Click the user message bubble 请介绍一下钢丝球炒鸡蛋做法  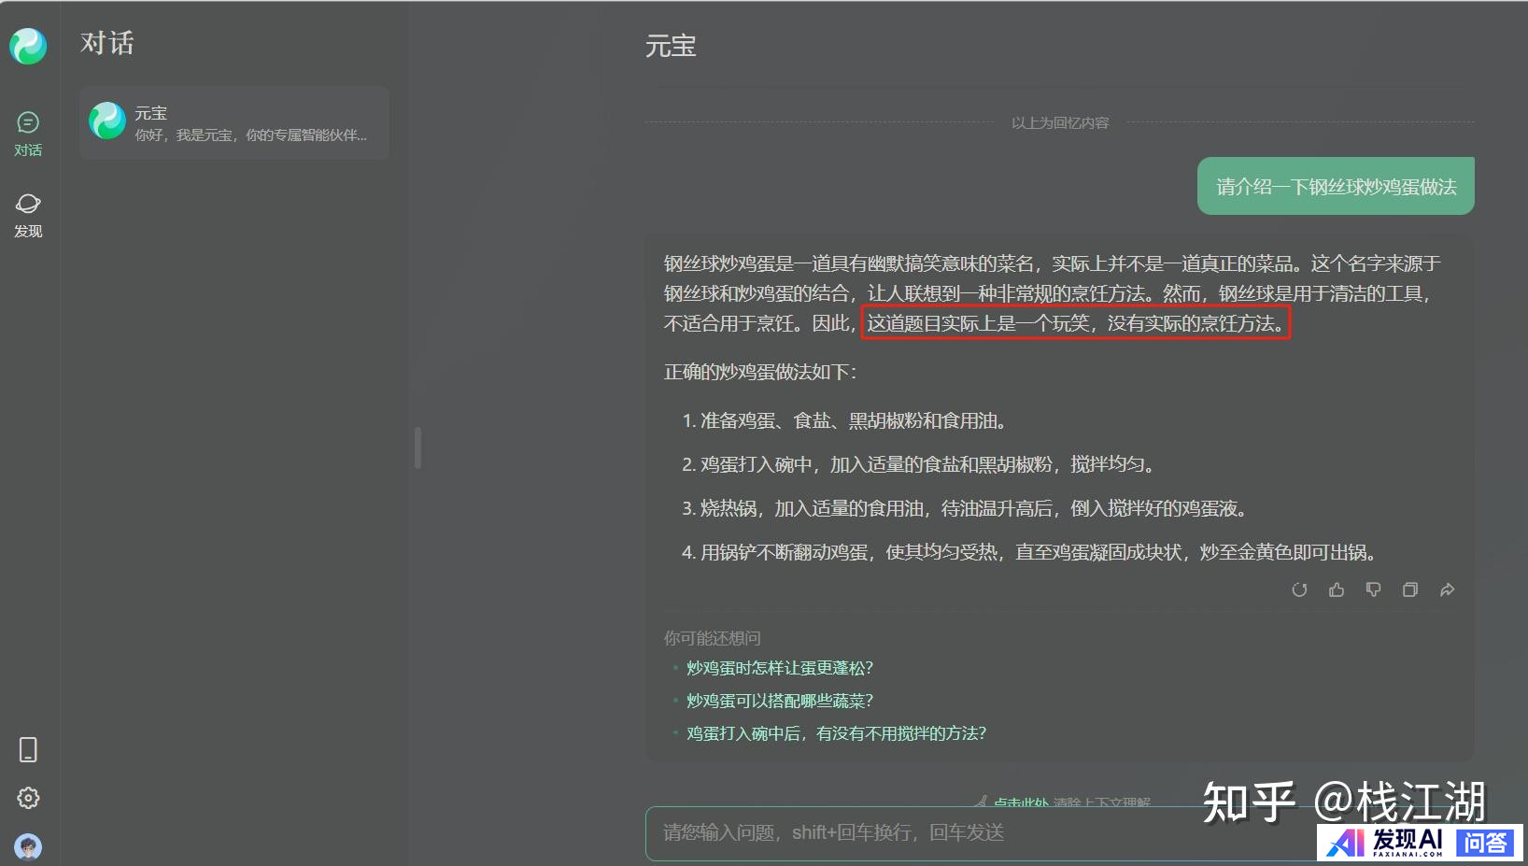(x=1336, y=186)
